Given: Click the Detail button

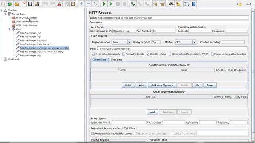Looking at the screenshot, I should (128, 85).
